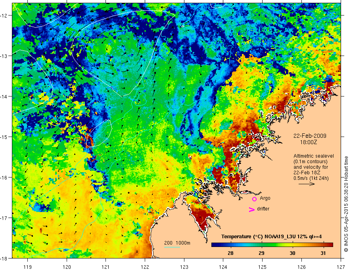Click color bar label "31"

pyautogui.click(x=323, y=253)
